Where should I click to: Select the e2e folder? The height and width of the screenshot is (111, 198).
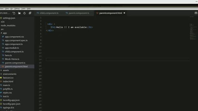(3, 22)
